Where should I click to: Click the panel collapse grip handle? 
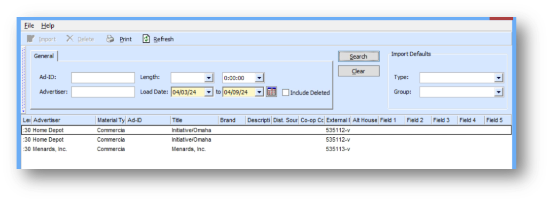coord(23,80)
